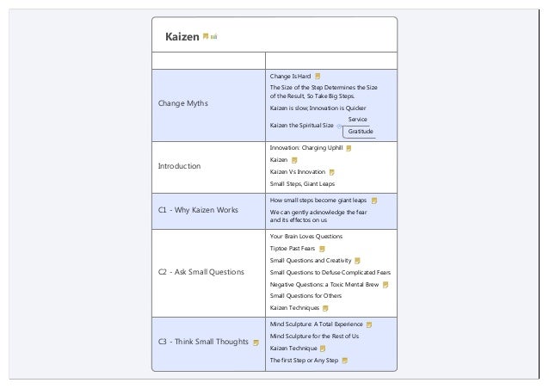Viewport: 549px width, 389px height.
Task: Collapse the Kaizen the Spiritual Size branch
Action: click(339, 126)
